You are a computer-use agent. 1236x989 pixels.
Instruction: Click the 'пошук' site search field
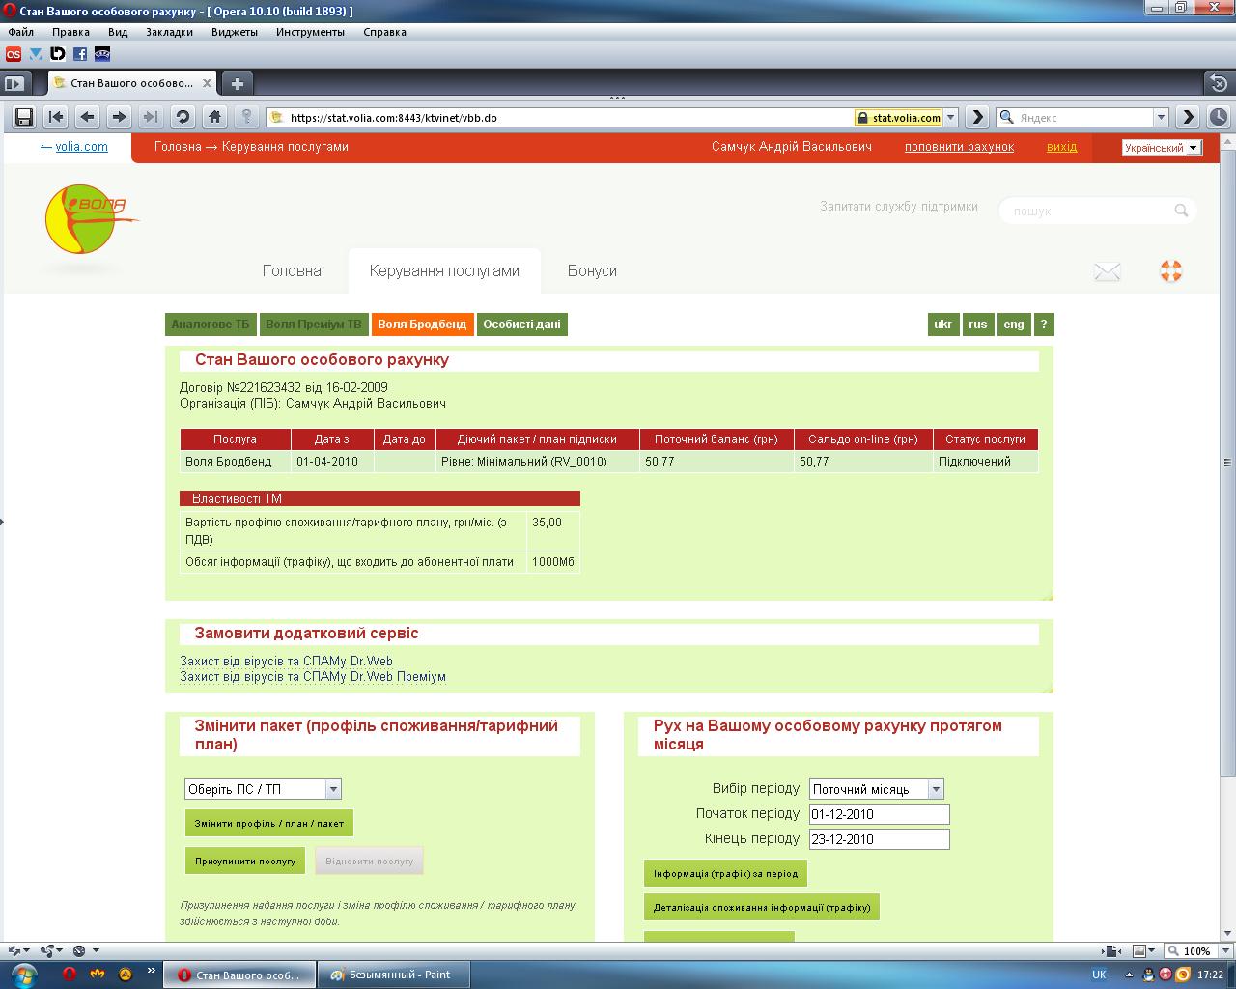click(1088, 211)
